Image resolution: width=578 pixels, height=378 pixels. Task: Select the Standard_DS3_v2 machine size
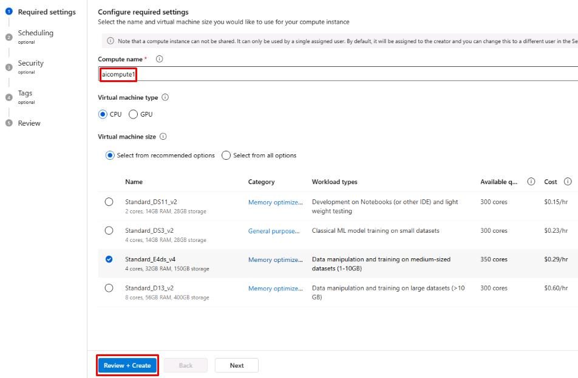(109, 230)
